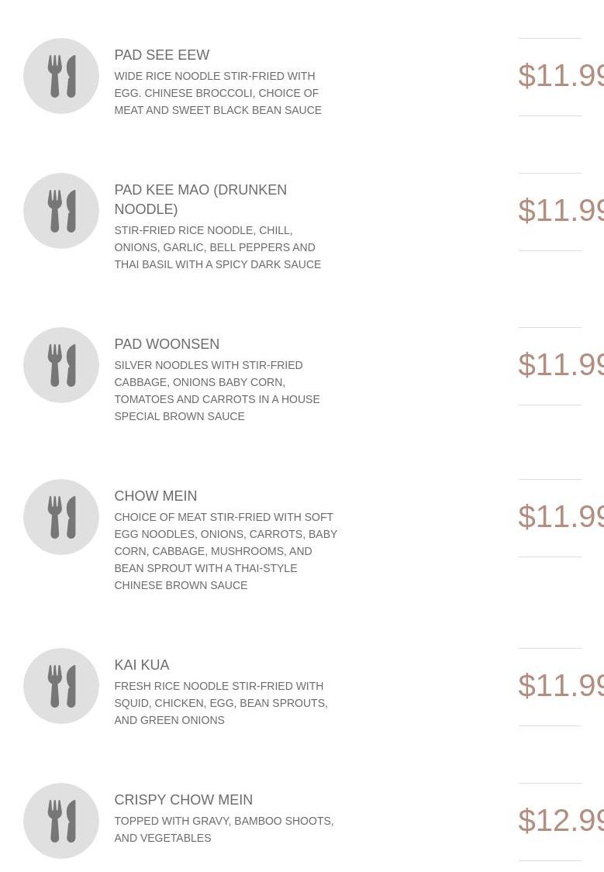Click the Pad Kee Mao price
This screenshot has width=604, height=872.
pos(561,211)
